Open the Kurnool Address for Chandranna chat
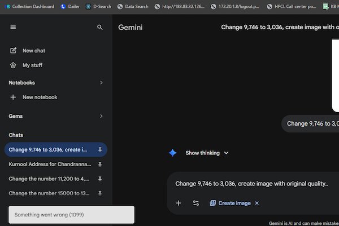This screenshot has width=339, height=226. 50,165
